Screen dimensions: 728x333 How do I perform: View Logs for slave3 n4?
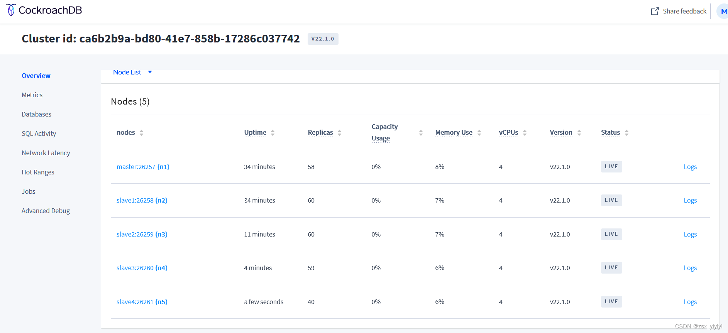(x=690, y=268)
